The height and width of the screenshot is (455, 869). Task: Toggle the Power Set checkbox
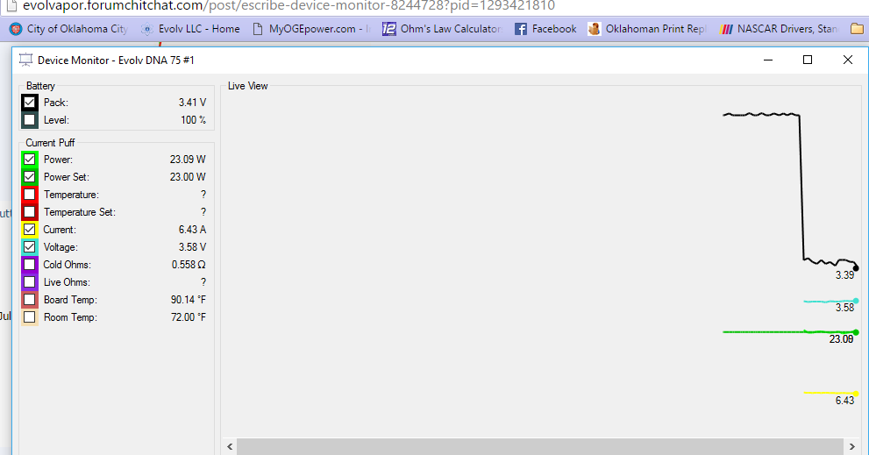click(x=30, y=177)
